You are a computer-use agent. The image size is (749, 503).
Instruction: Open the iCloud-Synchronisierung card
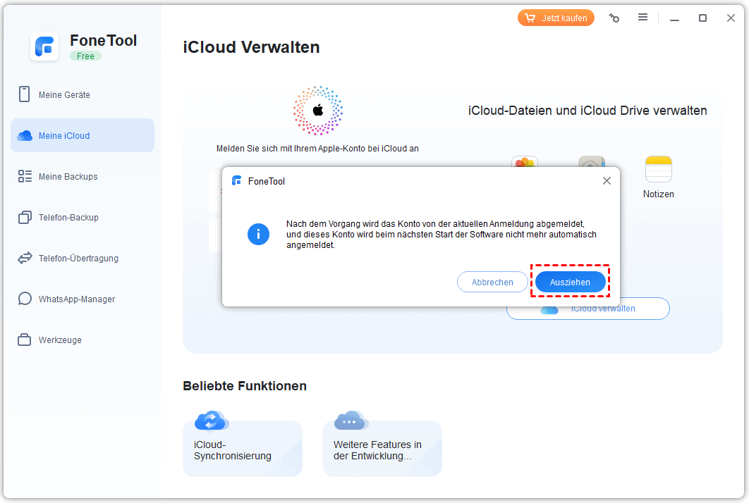click(x=242, y=448)
